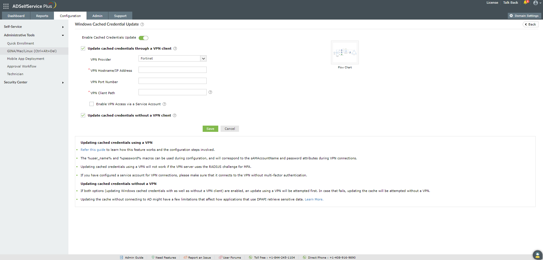Open the chat support assistant icon
Image resolution: width=543 pixels, height=260 pixels.
(537, 255)
